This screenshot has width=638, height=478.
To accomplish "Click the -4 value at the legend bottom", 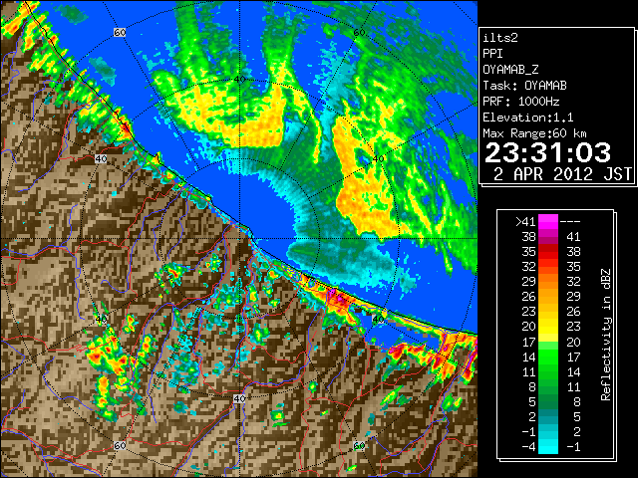I will pos(528,447).
